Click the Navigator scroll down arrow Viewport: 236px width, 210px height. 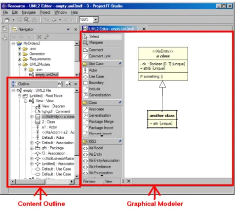pyautogui.click(x=77, y=75)
